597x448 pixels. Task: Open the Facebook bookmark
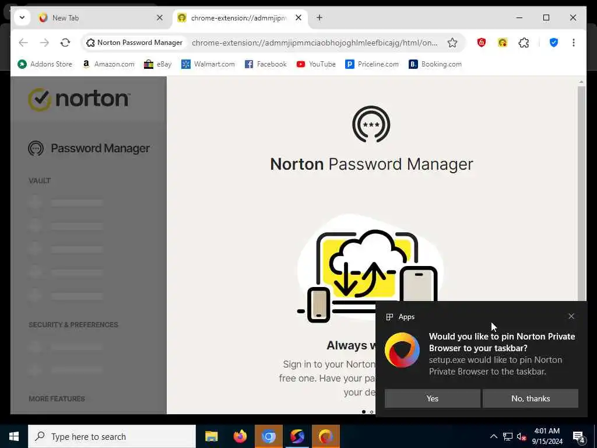266,64
